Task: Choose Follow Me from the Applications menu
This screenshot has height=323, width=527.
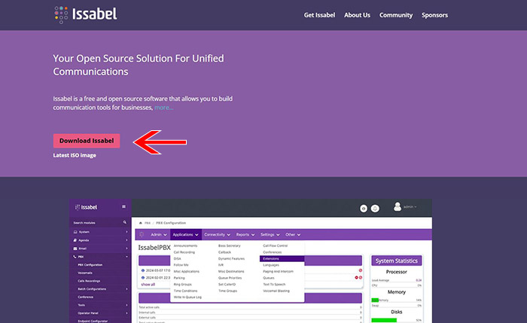Action: tap(181, 265)
